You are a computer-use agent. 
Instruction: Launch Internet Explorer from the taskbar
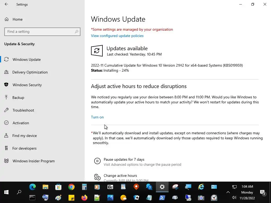201,187
